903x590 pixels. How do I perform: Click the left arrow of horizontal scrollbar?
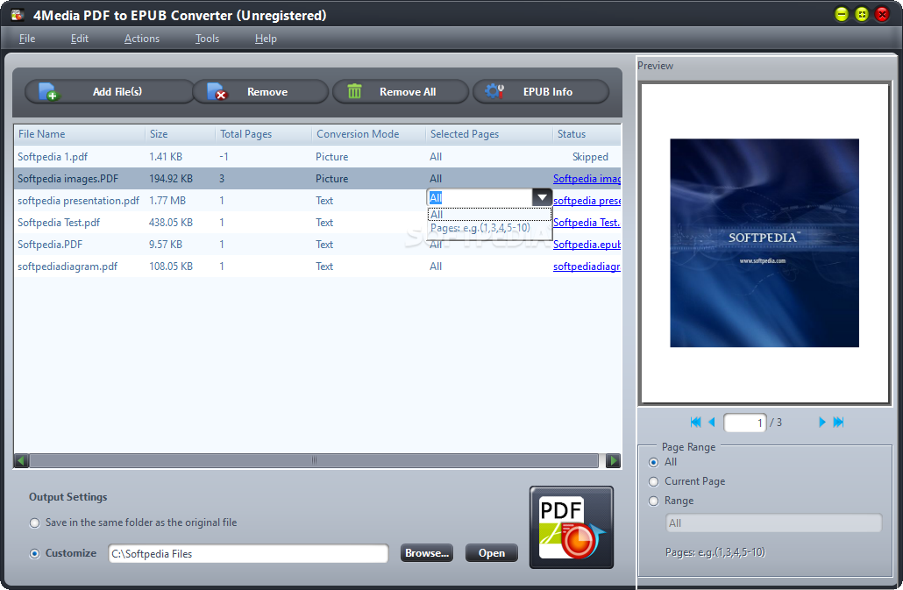pyautogui.click(x=21, y=460)
